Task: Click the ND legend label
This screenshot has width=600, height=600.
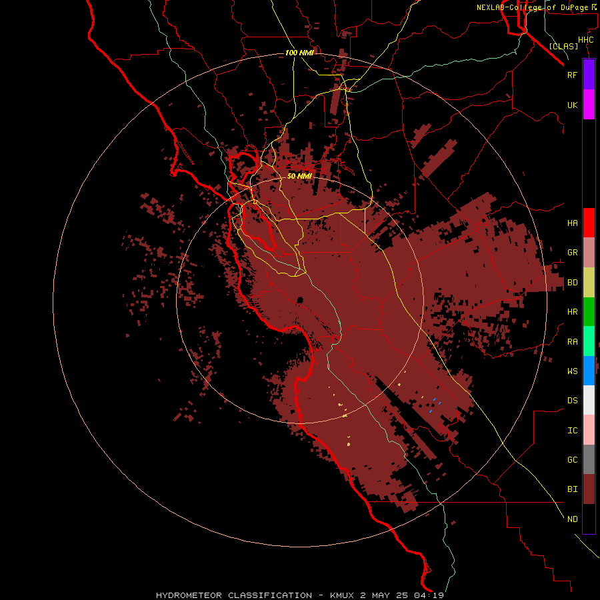Action: (572, 519)
